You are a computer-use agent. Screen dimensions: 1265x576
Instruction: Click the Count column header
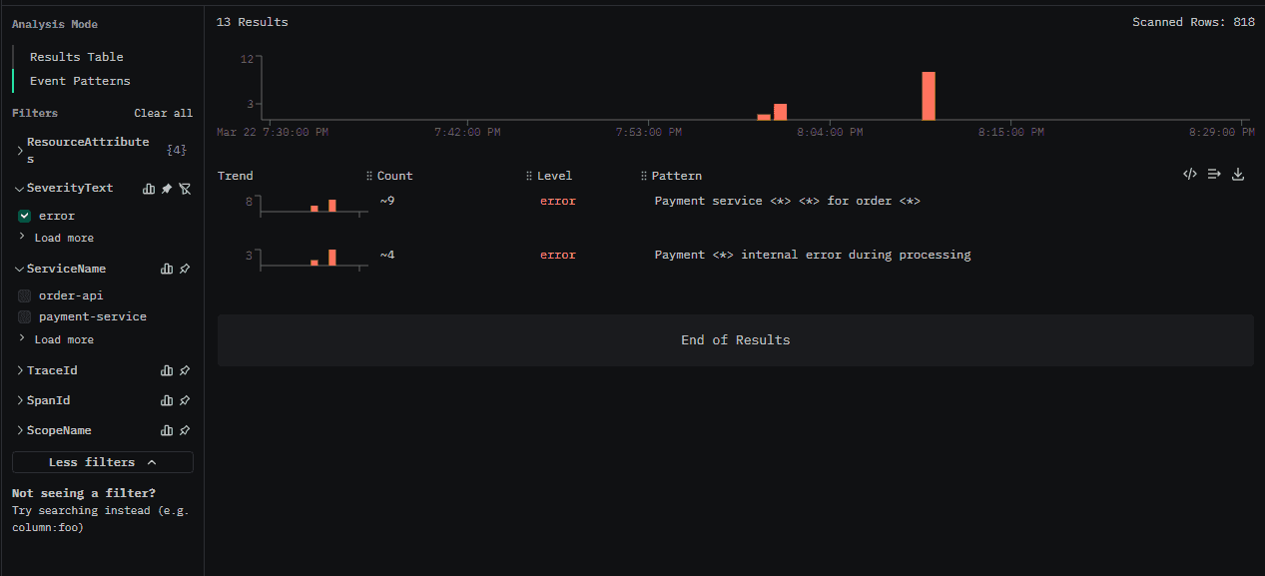pos(395,176)
